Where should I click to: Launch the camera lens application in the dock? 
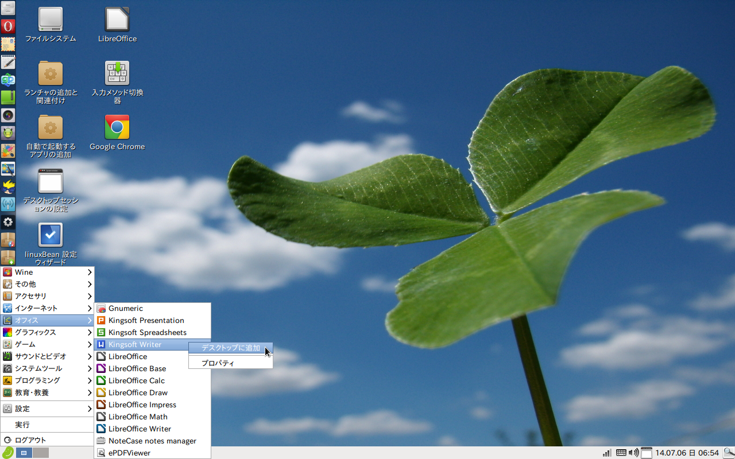point(8,115)
